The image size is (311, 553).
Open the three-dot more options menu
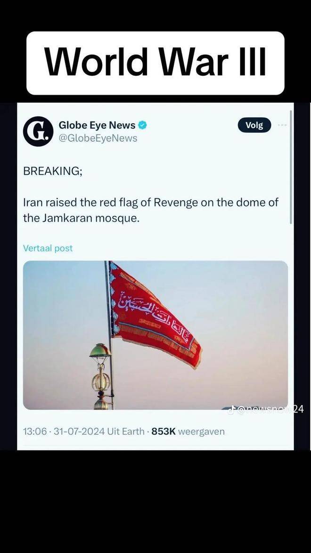click(x=282, y=125)
